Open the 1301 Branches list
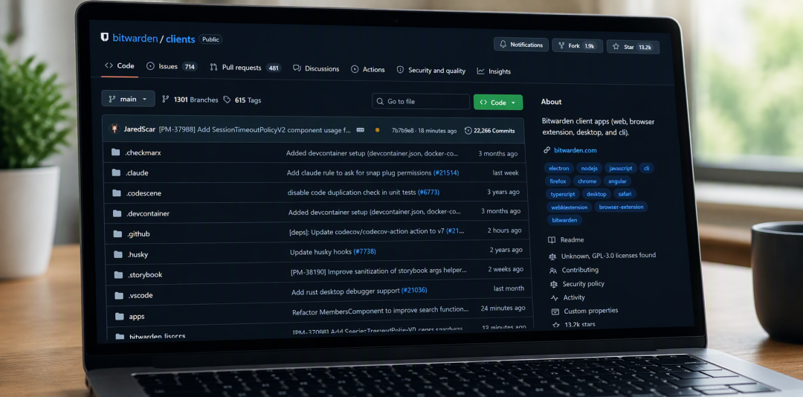The height and width of the screenshot is (397, 803). 190,100
